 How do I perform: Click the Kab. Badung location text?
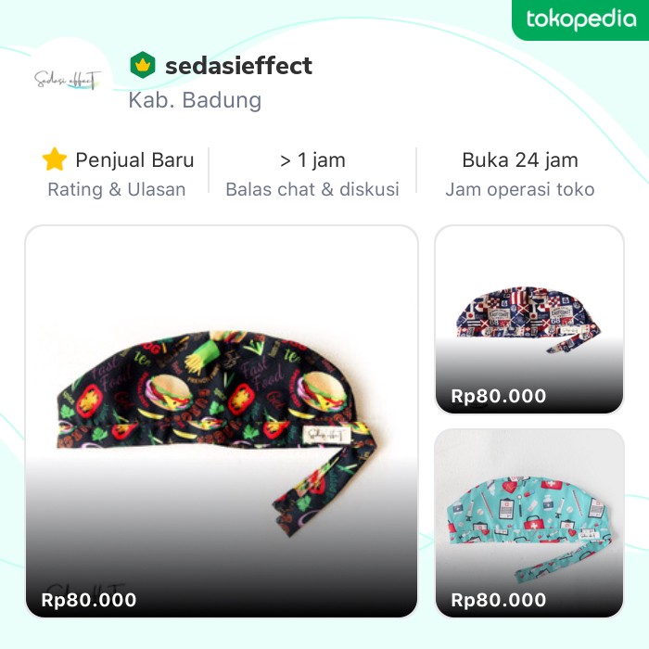[195, 100]
